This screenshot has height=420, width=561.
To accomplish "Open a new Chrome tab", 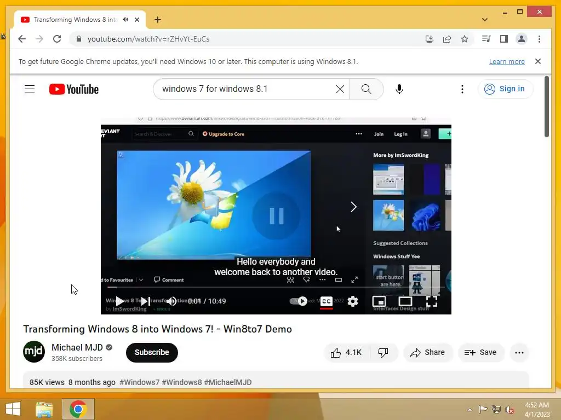I will click(x=157, y=20).
